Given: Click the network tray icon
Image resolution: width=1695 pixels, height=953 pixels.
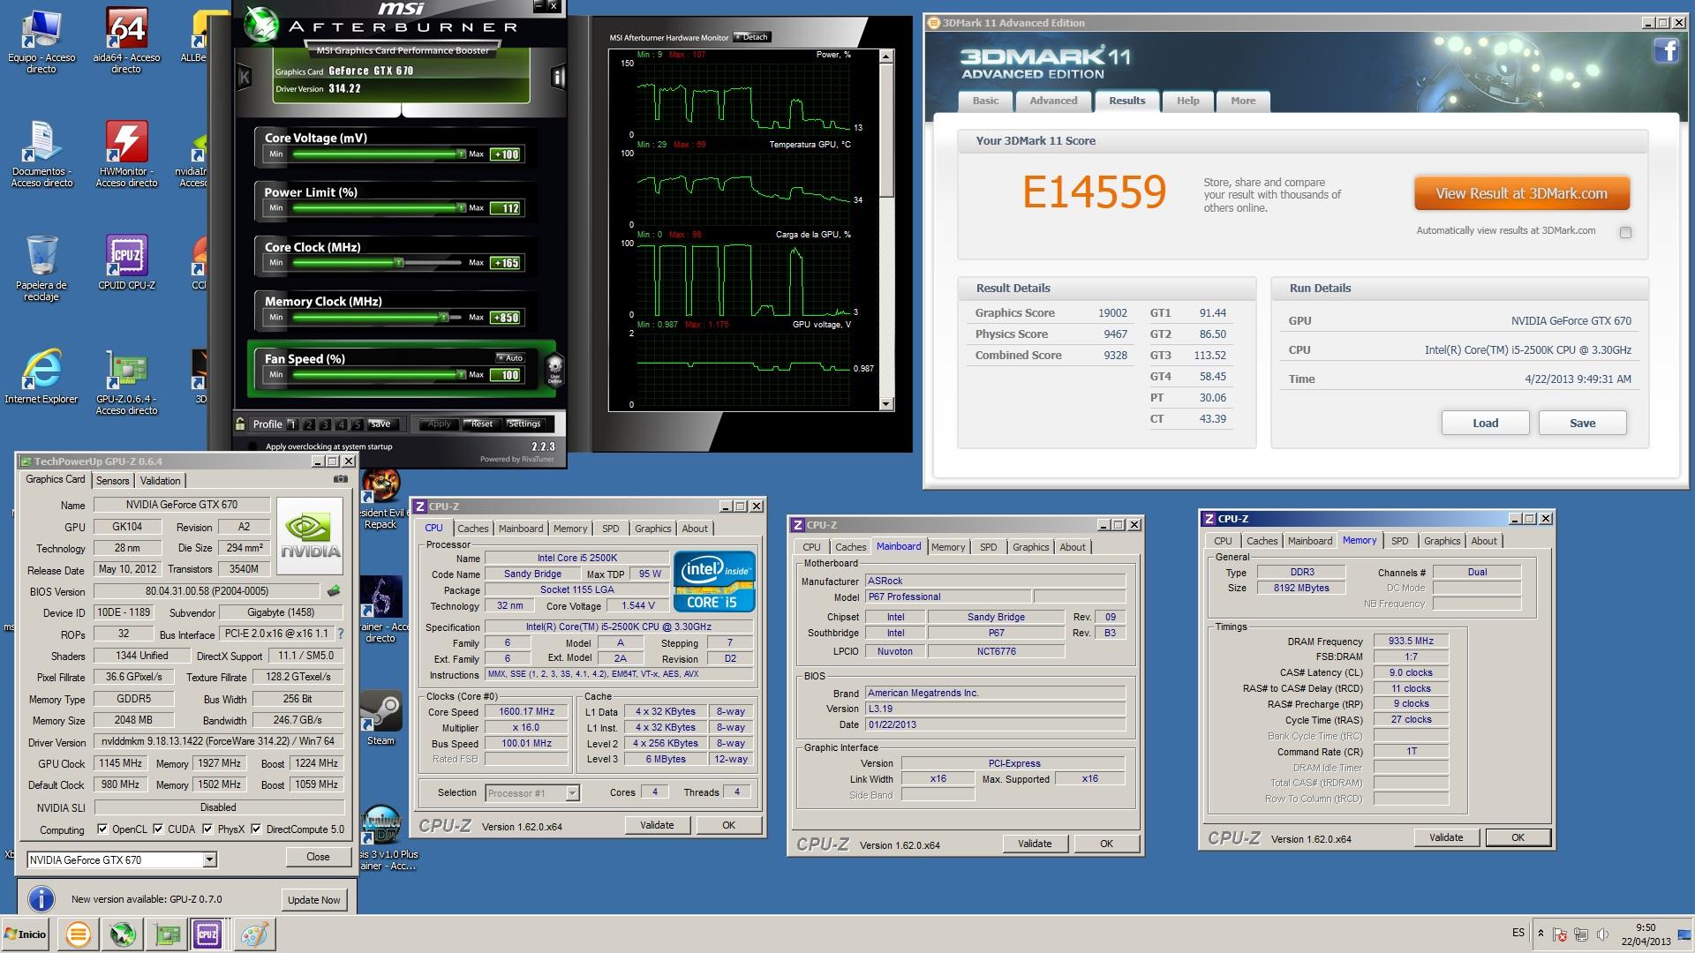Looking at the screenshot, I should [1580, 934].
